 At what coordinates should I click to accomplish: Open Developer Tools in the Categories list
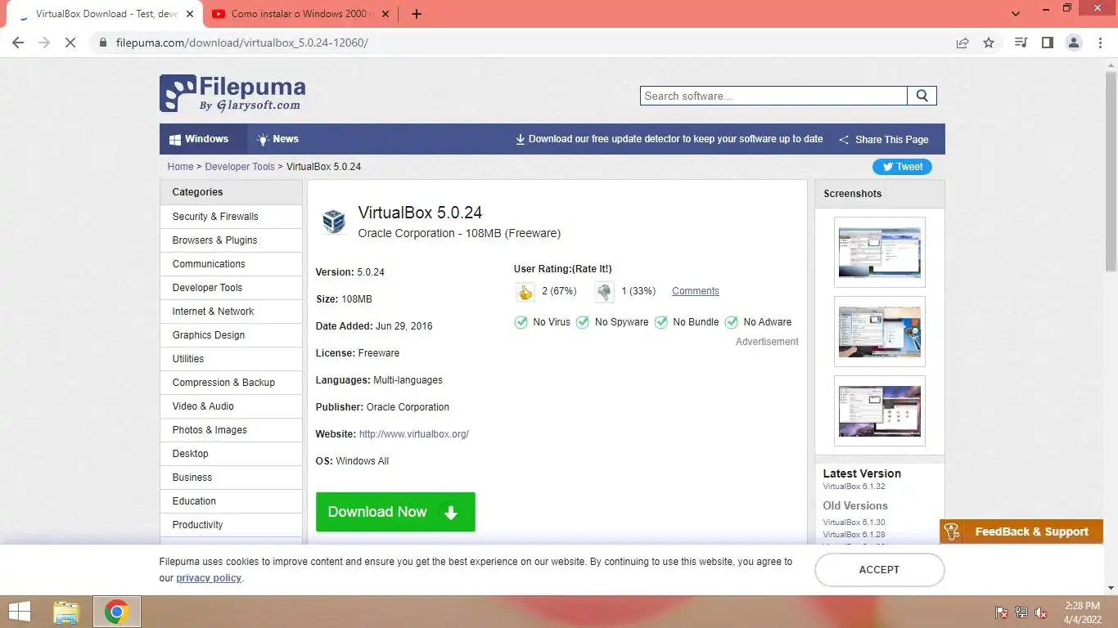[231, 288]
